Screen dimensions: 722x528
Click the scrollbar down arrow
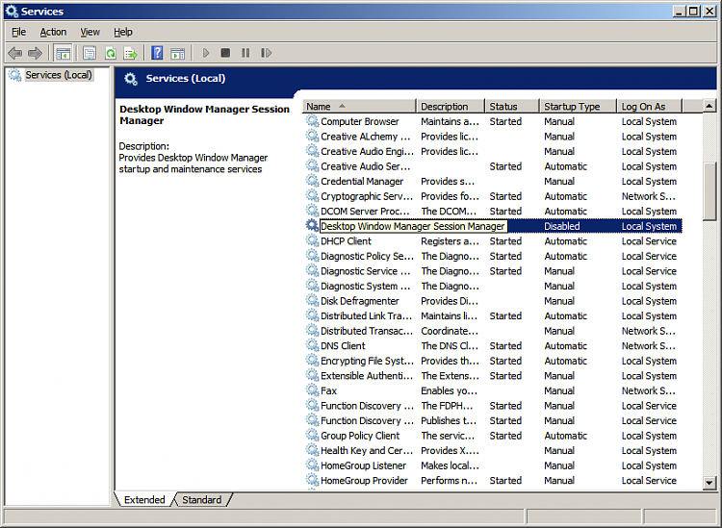(x=709, y=483)
